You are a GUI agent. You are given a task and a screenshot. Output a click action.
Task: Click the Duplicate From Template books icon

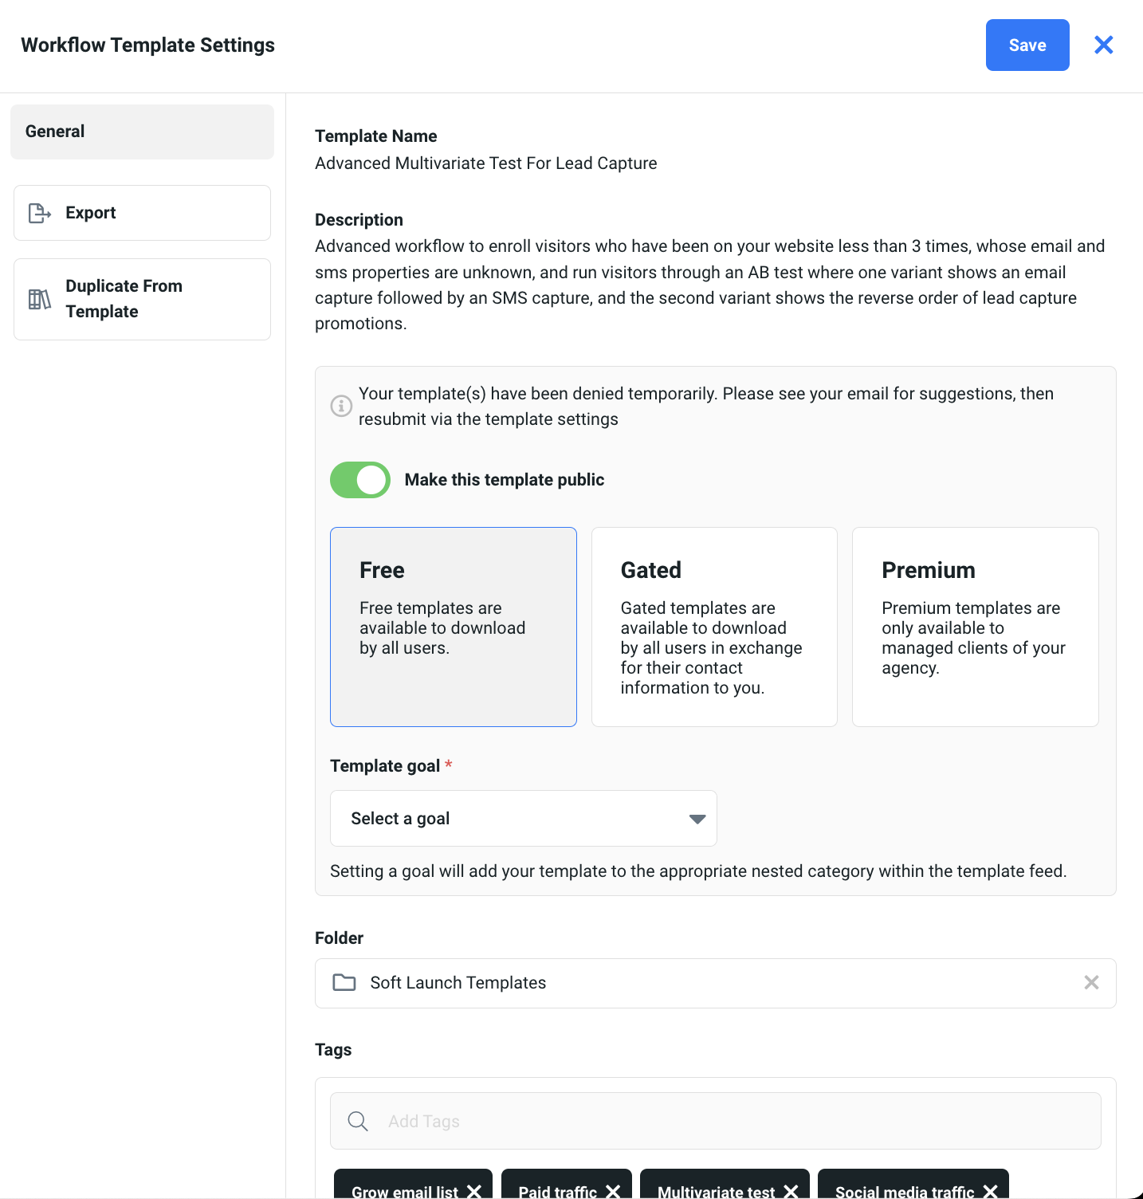point(40,300)
